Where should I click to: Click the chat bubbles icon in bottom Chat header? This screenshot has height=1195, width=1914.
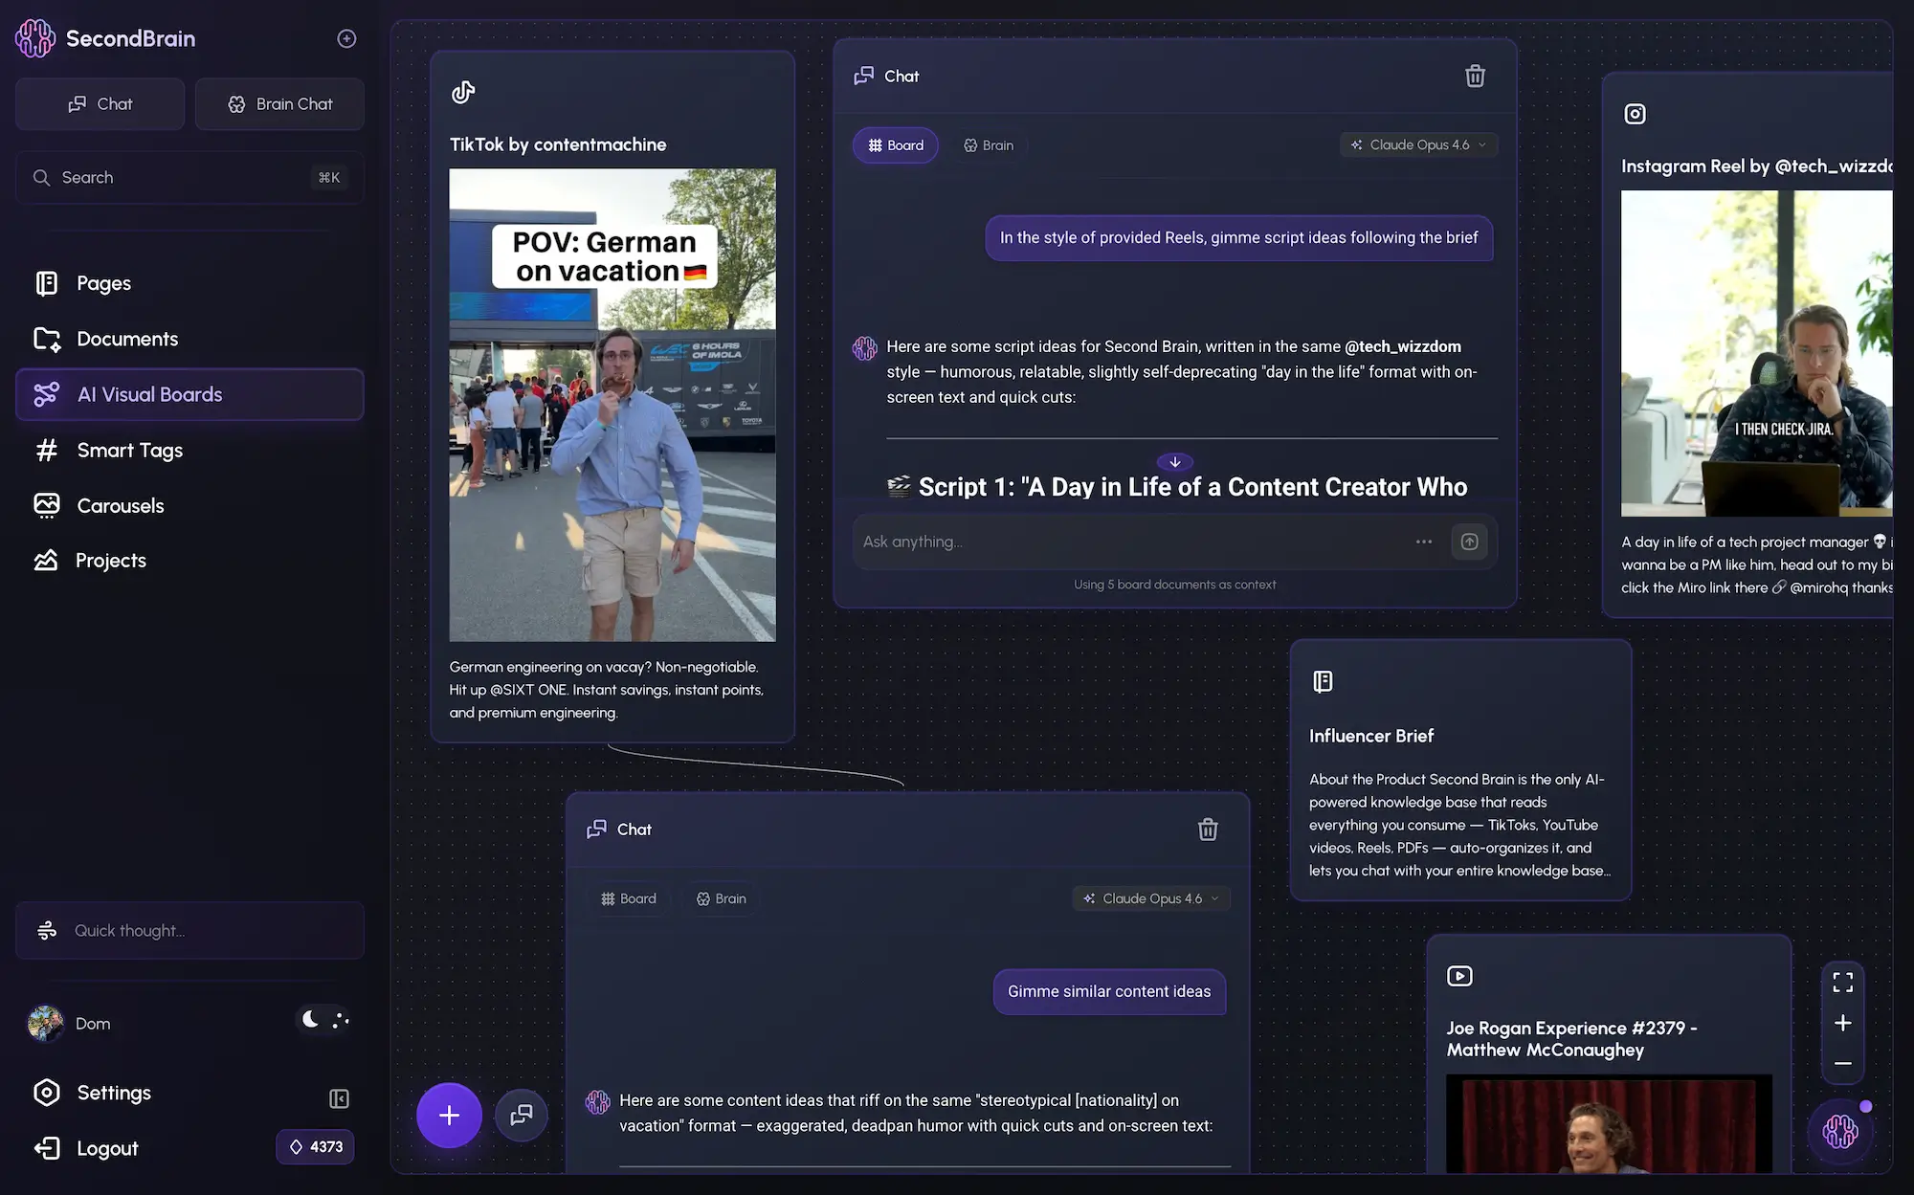tap(597, 829)
